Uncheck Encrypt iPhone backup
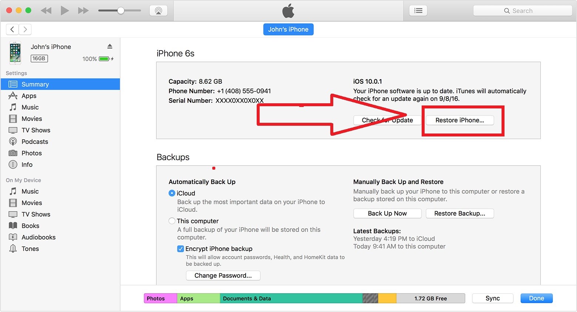Screen dimensions: 577x312 pos(180,249)
